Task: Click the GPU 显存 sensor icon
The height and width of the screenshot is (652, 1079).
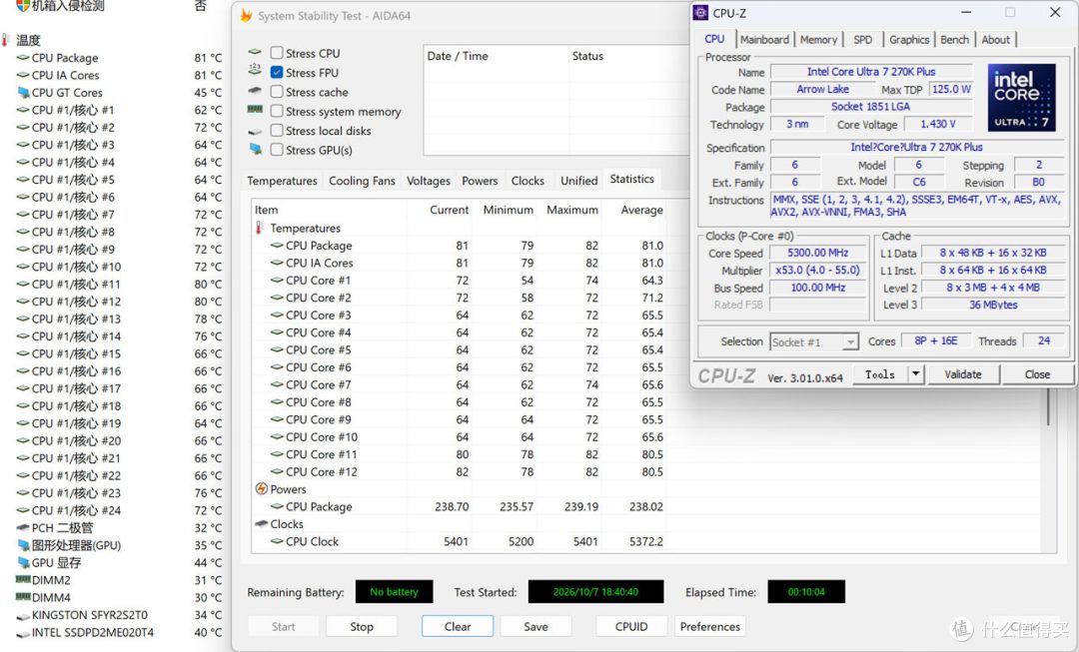Action: (23, 562)
